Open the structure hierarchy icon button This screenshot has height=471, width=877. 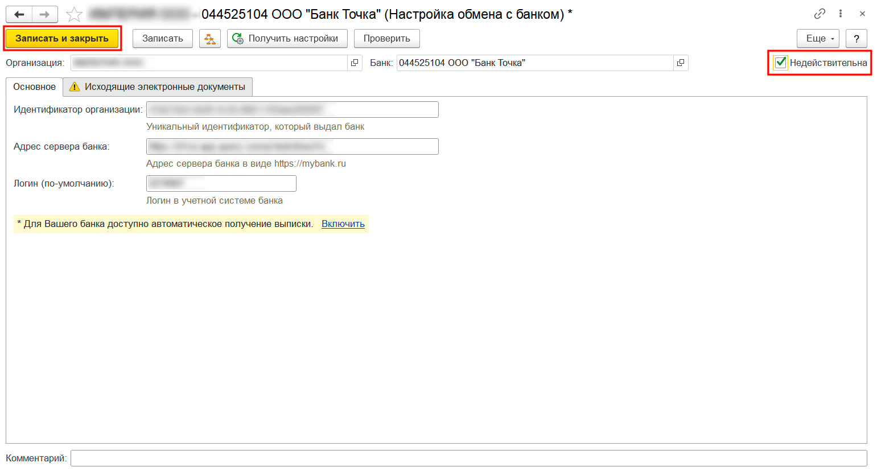click(210, 39)
